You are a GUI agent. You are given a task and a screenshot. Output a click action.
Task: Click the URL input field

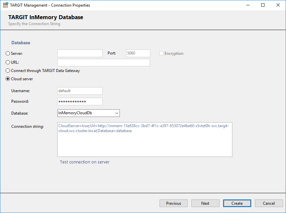click(104, 62)
